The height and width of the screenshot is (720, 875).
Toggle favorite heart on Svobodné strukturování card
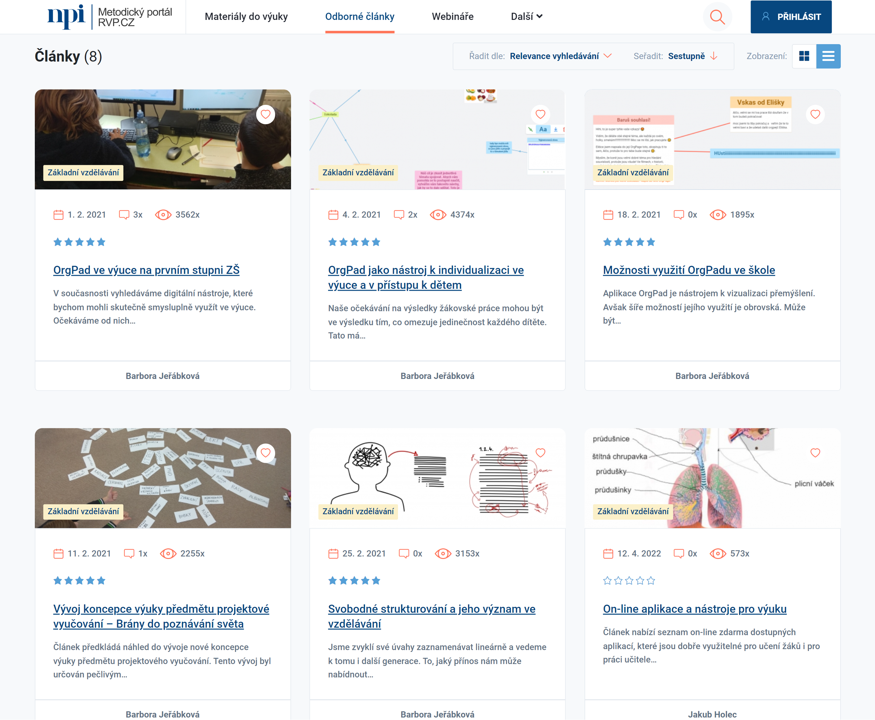(x=540, y=453)
